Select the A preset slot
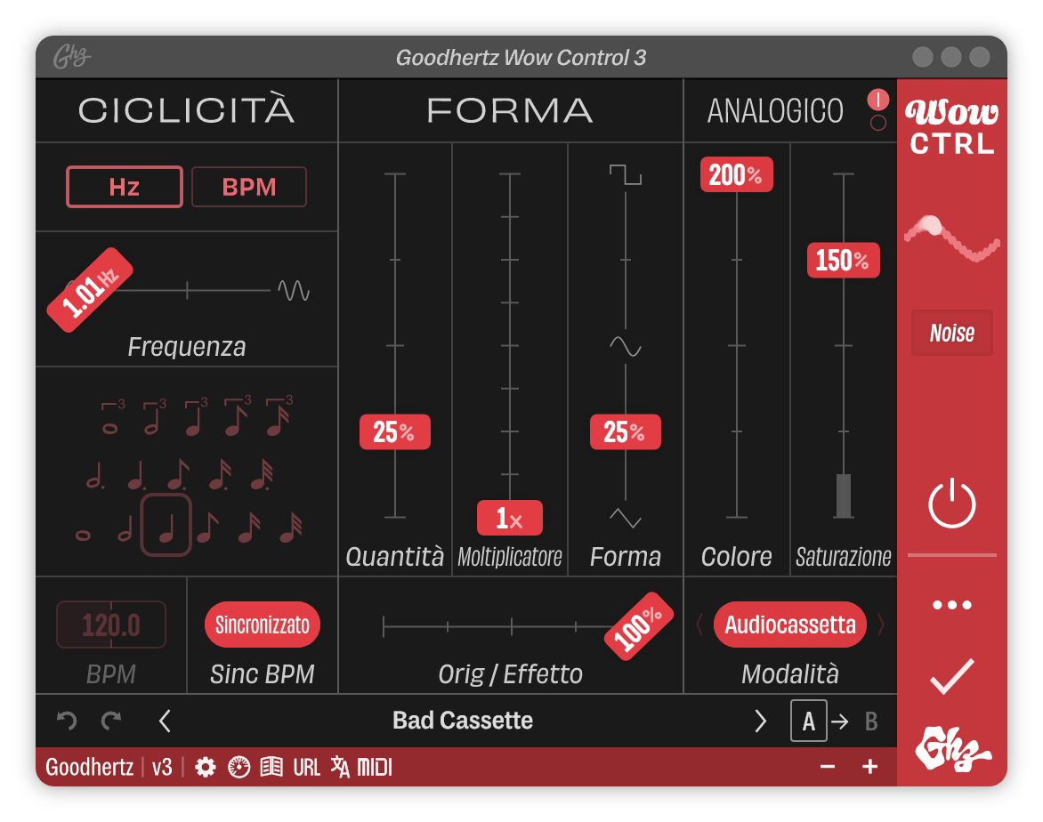 808,721
